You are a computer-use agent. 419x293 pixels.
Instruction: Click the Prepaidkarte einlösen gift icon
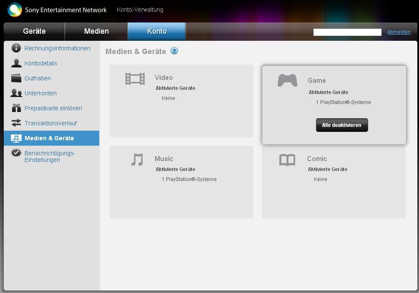[x=16, y=108]
